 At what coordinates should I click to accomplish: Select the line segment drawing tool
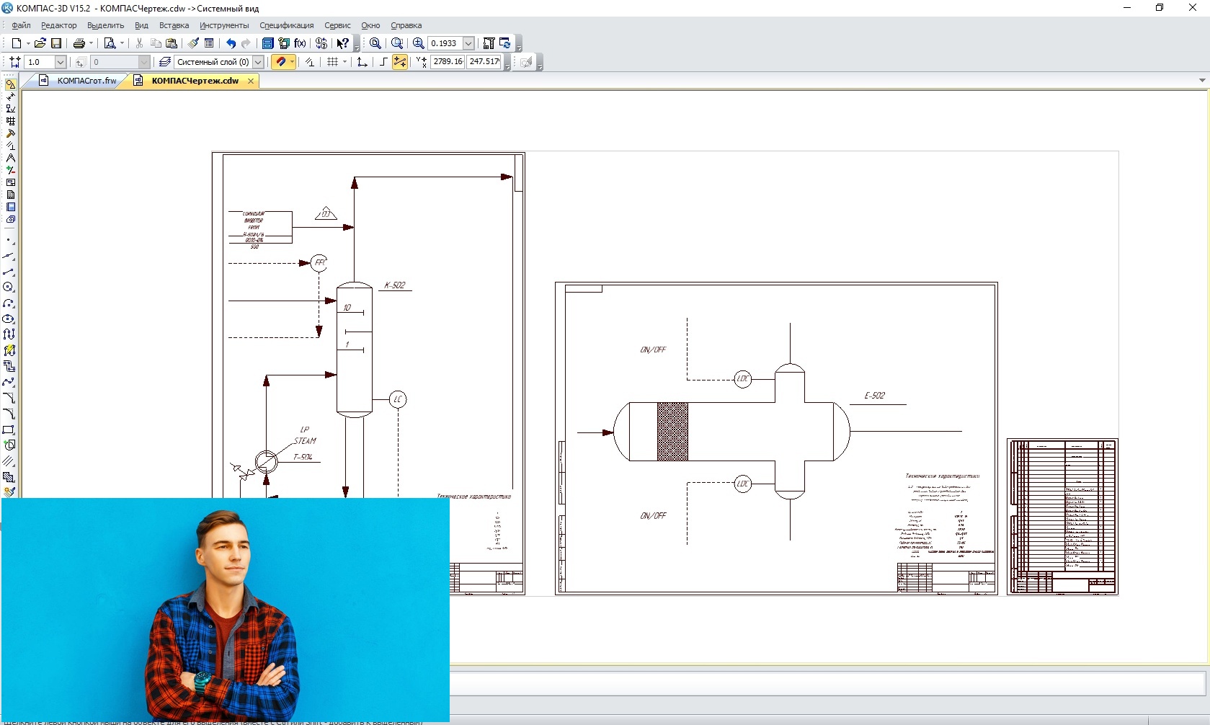9,272
